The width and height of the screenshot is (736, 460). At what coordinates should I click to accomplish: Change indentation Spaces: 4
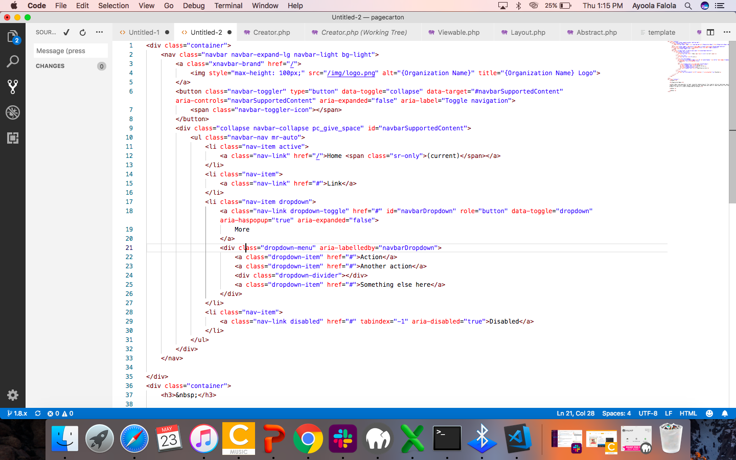coord(616,413)
